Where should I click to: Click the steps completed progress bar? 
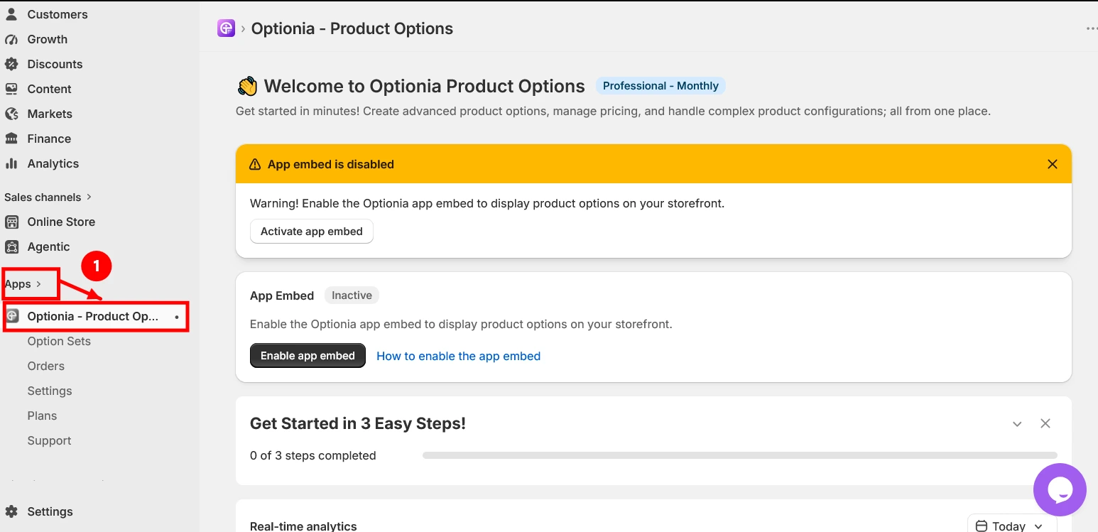click(739, 455)
